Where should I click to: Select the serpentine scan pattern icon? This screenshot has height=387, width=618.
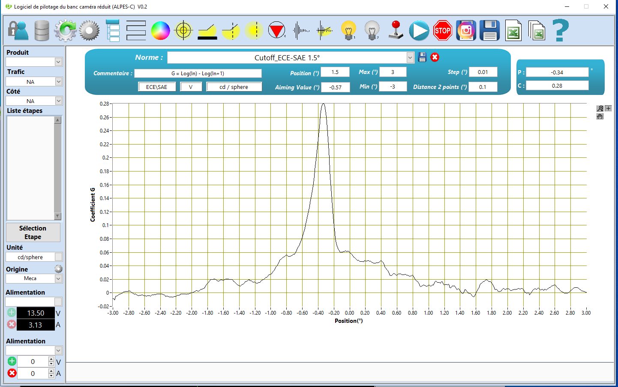(136, 30)
